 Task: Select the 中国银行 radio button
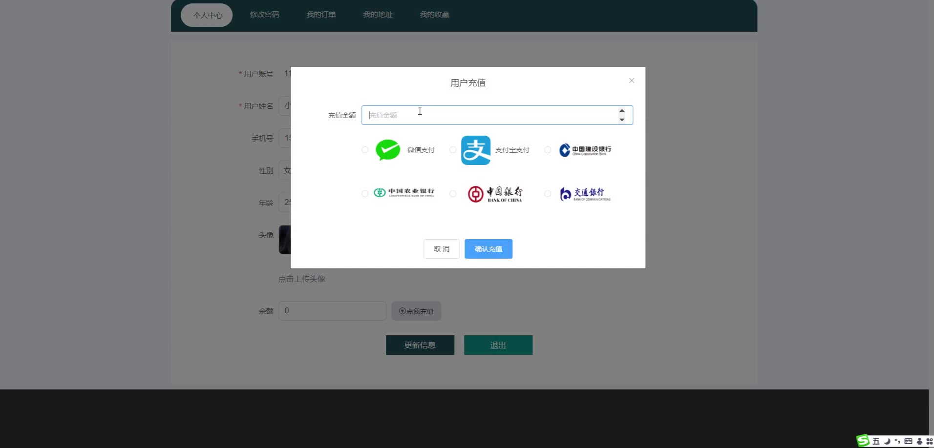[x=453, y=194]
